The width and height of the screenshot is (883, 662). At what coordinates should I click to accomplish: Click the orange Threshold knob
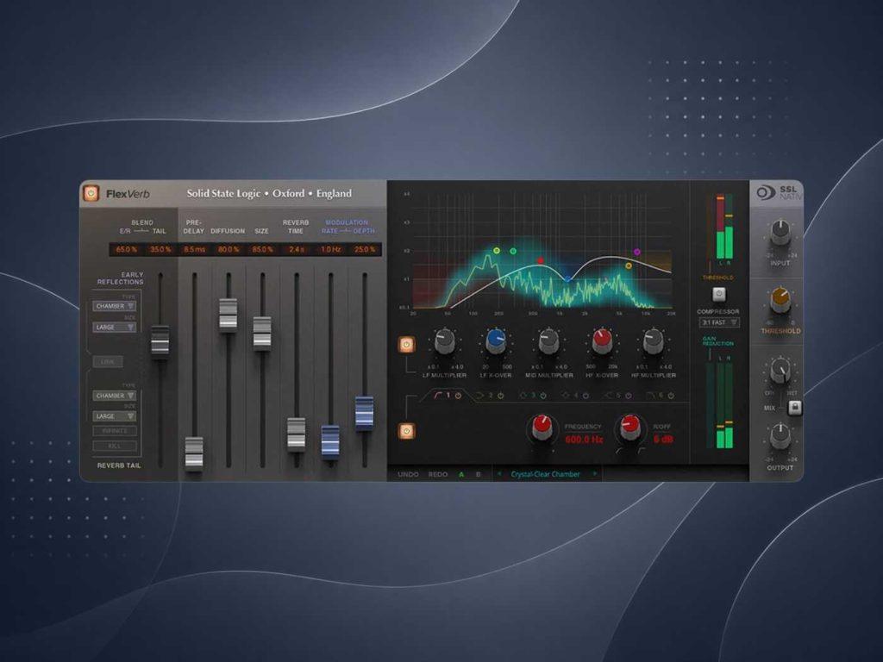tap(780, 300)
